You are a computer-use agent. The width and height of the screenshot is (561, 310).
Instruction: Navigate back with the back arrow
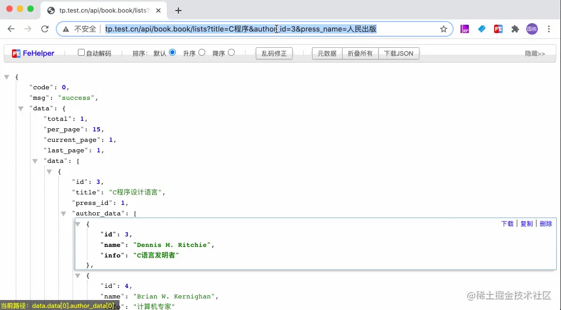coord(12,29)
